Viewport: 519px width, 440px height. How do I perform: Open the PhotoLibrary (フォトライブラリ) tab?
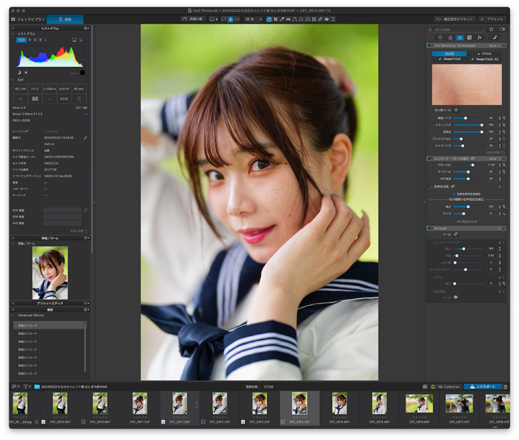pos(29,19)
